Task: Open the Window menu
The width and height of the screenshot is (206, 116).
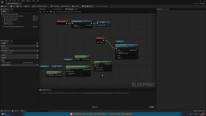Action: (x=28, y=1)
